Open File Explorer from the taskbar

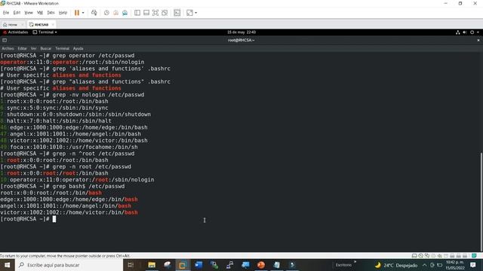click(x=152, y=265)
